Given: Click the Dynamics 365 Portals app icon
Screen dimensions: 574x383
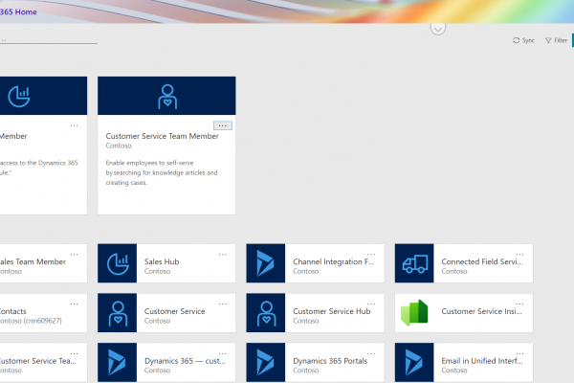Looking at the screenshot, I should [x=266, y=363].
